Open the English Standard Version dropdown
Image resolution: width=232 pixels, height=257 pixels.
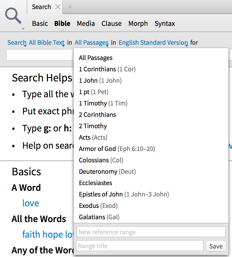(153, 43)
